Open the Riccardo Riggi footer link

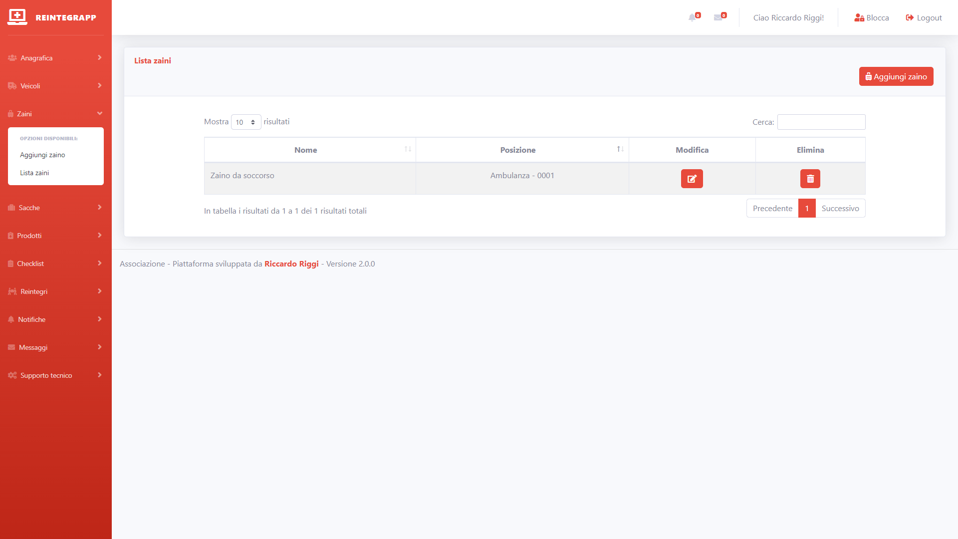tap(291, 264)
